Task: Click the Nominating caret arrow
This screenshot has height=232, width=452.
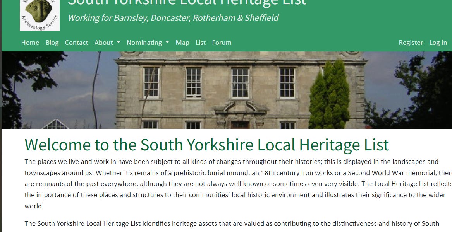Action: point(167,43)
